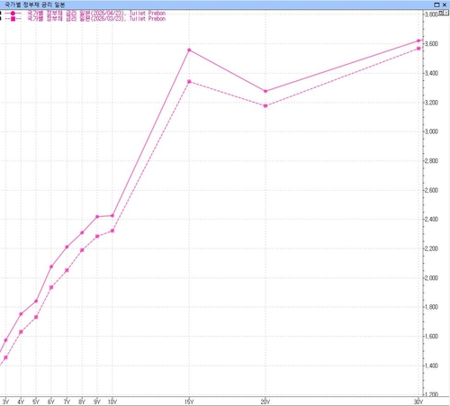The width and height of the screenshot is (450, 406).
Task: Click the 5Y x-axis label
Action: [36, 401]
